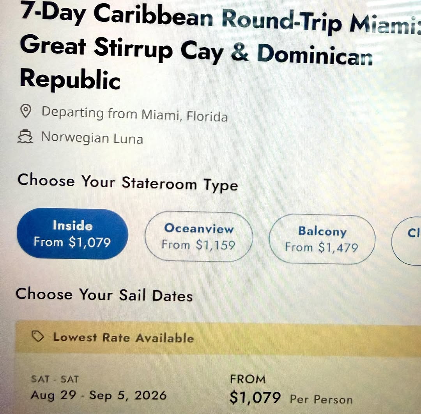Click the cruise ship icon
The image size is (421, 414).
point(26,137)
